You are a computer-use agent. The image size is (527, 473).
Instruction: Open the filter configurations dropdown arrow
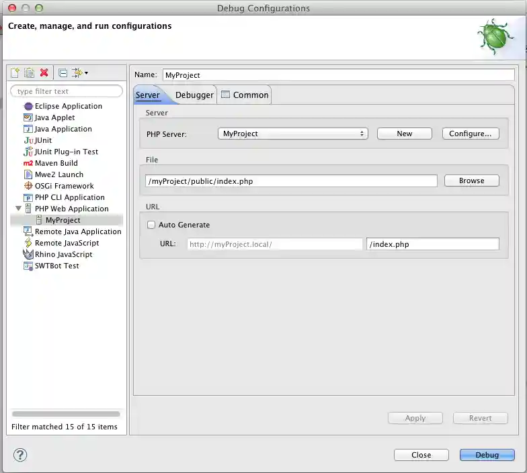[x=86, y=73]
